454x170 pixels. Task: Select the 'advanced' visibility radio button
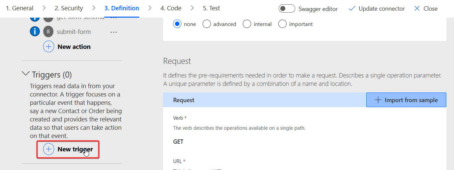coord(207,24)
